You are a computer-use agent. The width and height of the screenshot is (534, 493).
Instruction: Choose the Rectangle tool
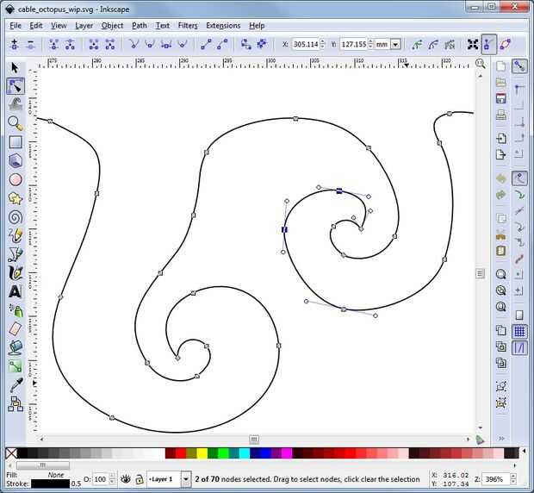15,142
